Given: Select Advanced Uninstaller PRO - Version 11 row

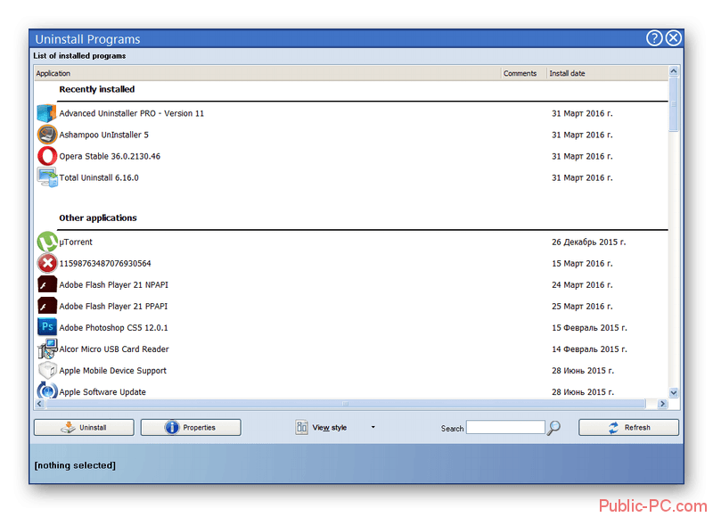Looking at the screenshot, I should point(351,113).
